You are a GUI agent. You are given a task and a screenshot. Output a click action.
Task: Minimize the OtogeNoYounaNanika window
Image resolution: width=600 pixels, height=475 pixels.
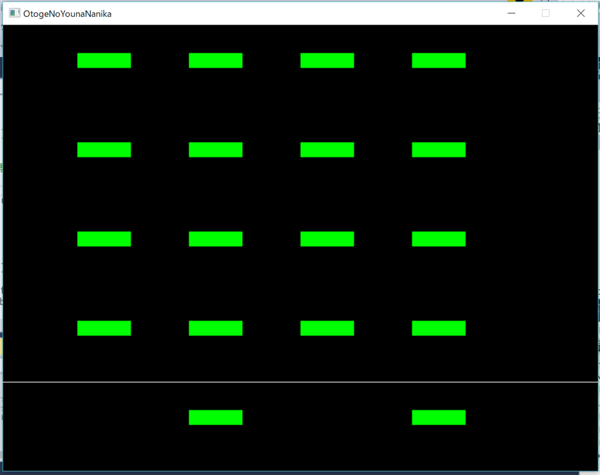point(511,13)
